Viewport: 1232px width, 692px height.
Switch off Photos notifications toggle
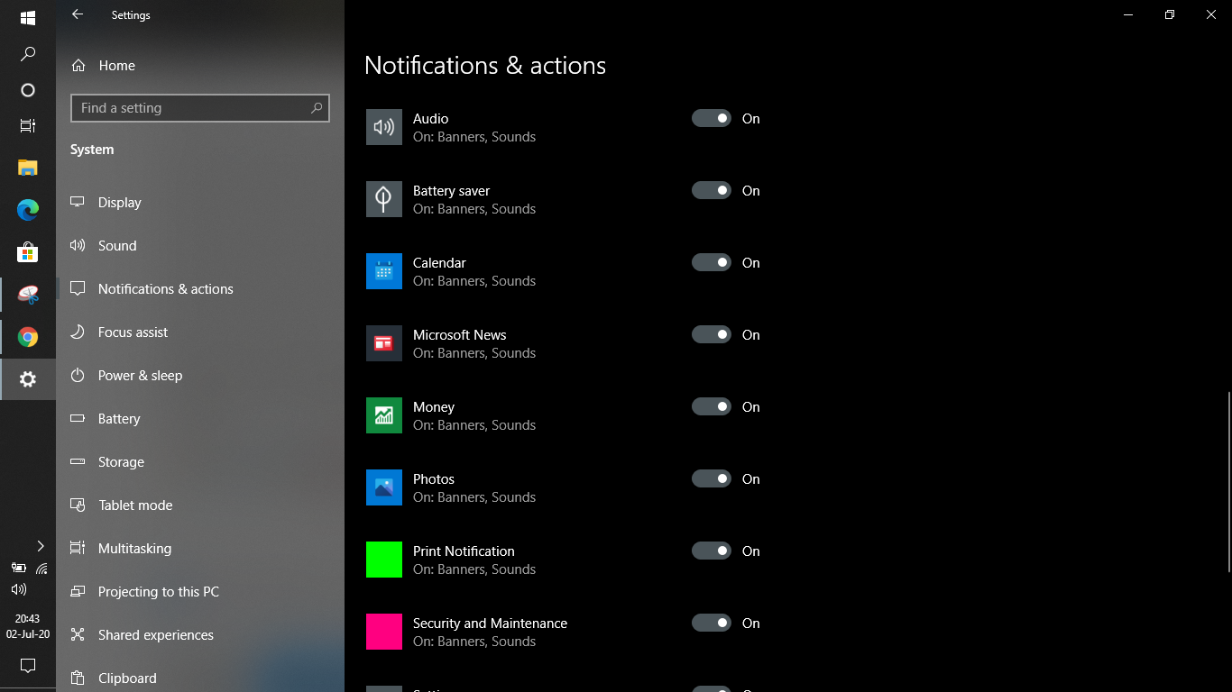pyautogui.click(x=712, y=478)
